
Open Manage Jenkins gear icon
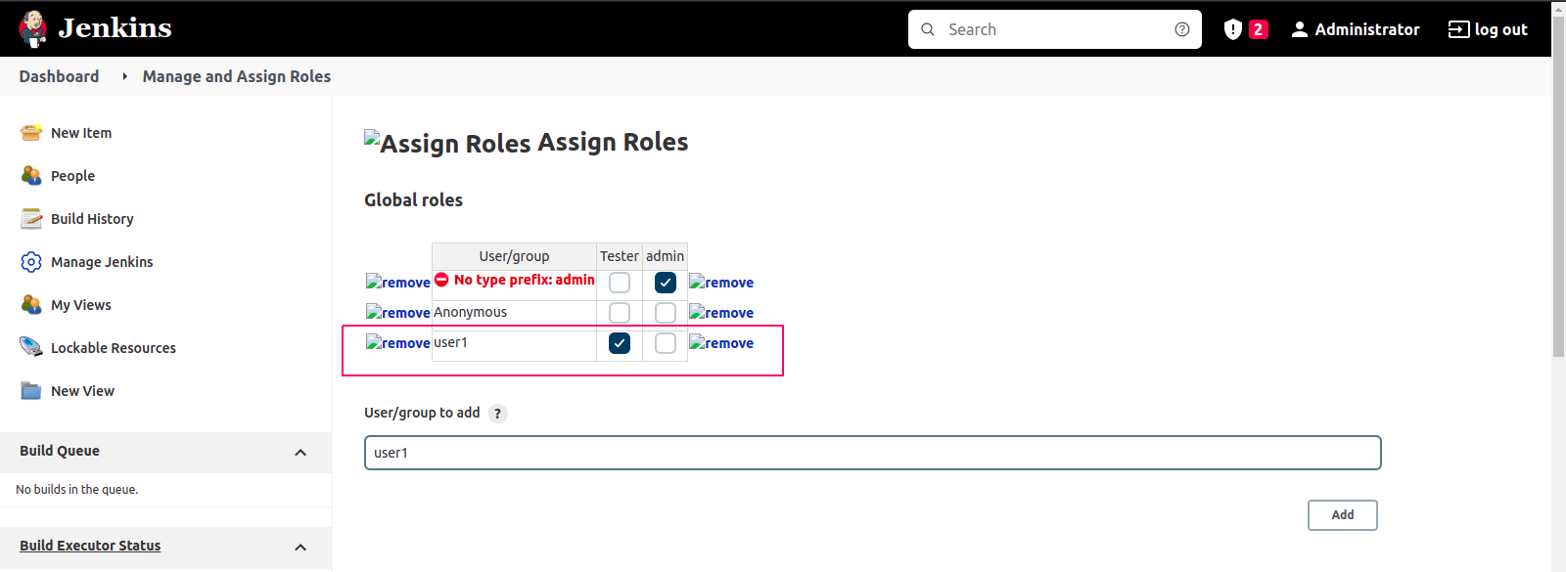click(31, 262)
